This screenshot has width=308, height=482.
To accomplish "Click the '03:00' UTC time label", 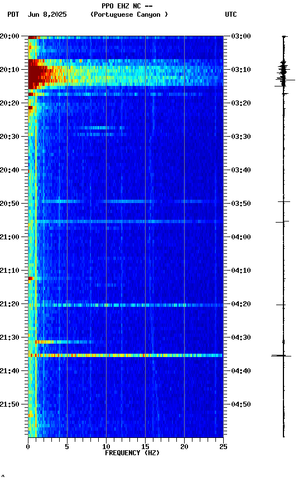I will [241, 36].
